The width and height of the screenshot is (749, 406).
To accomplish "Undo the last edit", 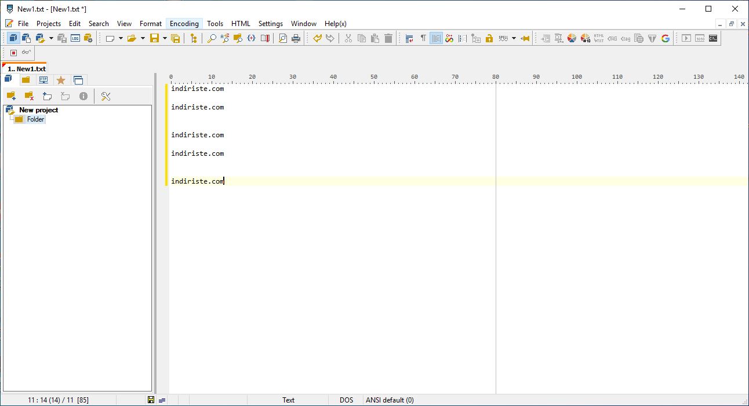I will 317,38.
